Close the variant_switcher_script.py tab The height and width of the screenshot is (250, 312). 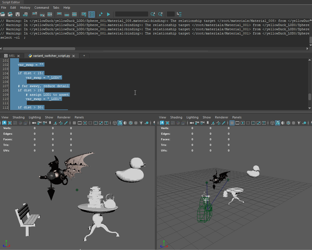pos(74,56)
